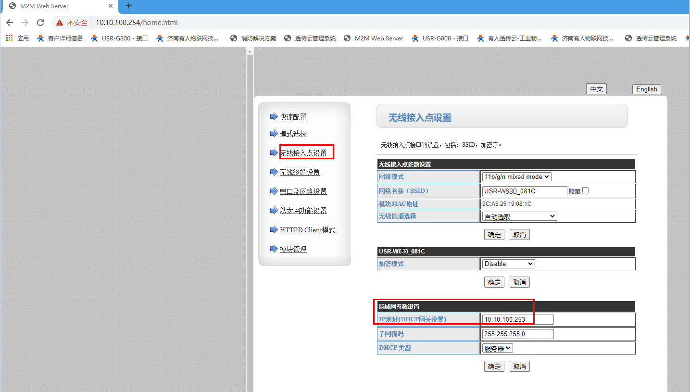690x392 pixels.
Task: Click the not-secure warning icon in address bar
Action: click(x=60, y=23)
